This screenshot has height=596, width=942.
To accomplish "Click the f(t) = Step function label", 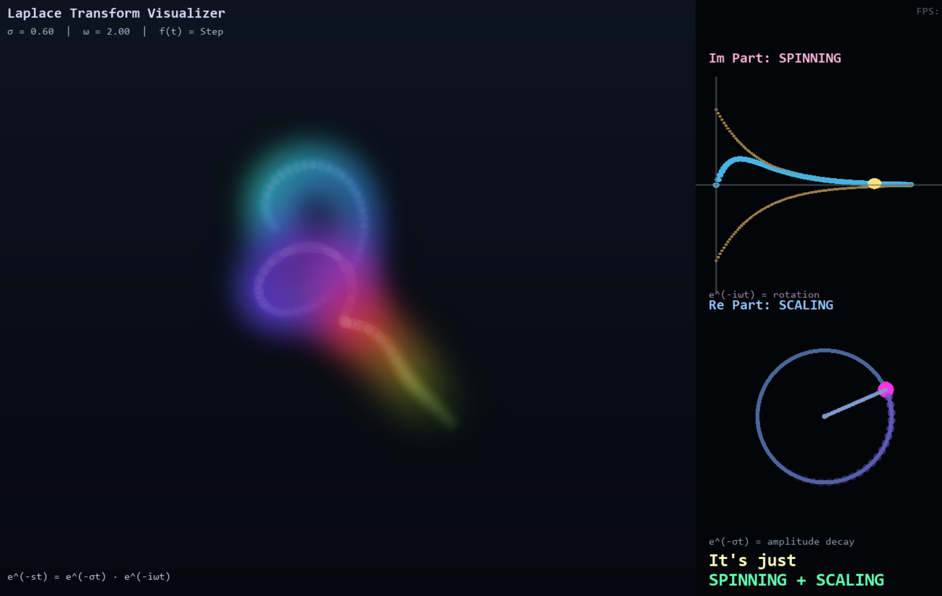I will click(x=191, y=32).
